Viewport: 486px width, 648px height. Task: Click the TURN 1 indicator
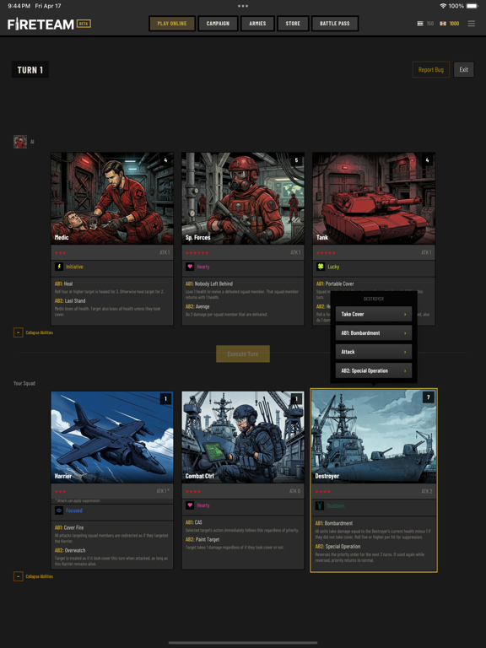click(30, 70)
